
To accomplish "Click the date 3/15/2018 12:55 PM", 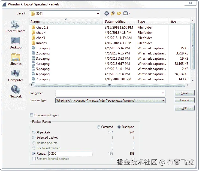I will (x=119, y=28).
